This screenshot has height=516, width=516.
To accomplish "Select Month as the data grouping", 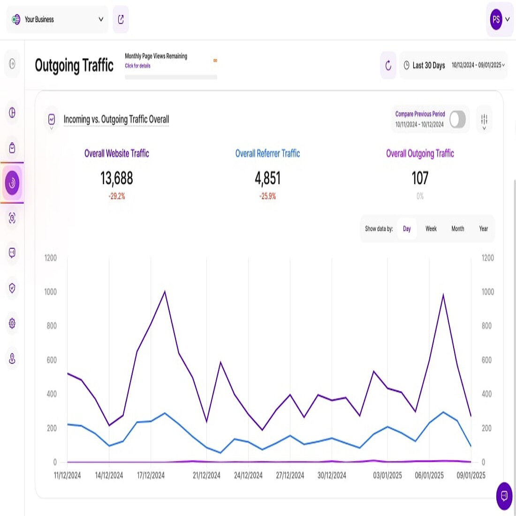I will tap(457, 229).
